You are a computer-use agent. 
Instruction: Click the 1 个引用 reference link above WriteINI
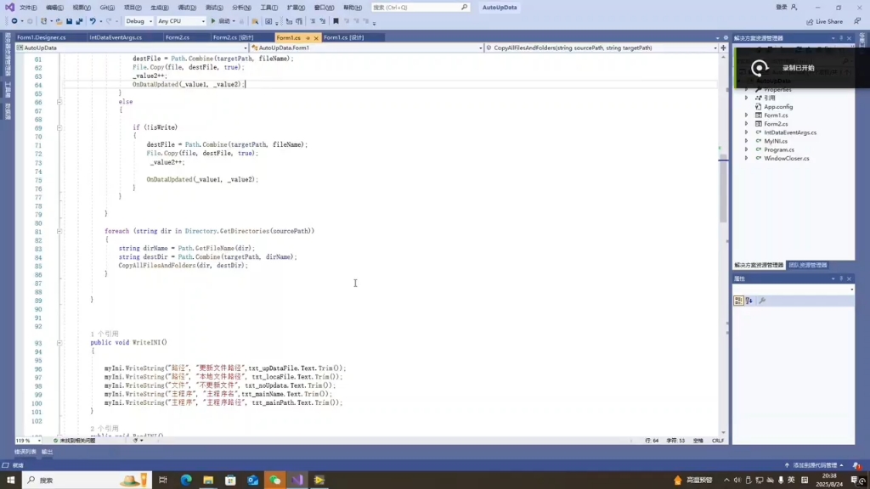(105, 334)
